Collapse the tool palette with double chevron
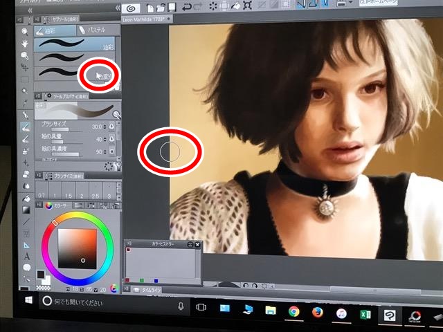 [x=29, y=11]
